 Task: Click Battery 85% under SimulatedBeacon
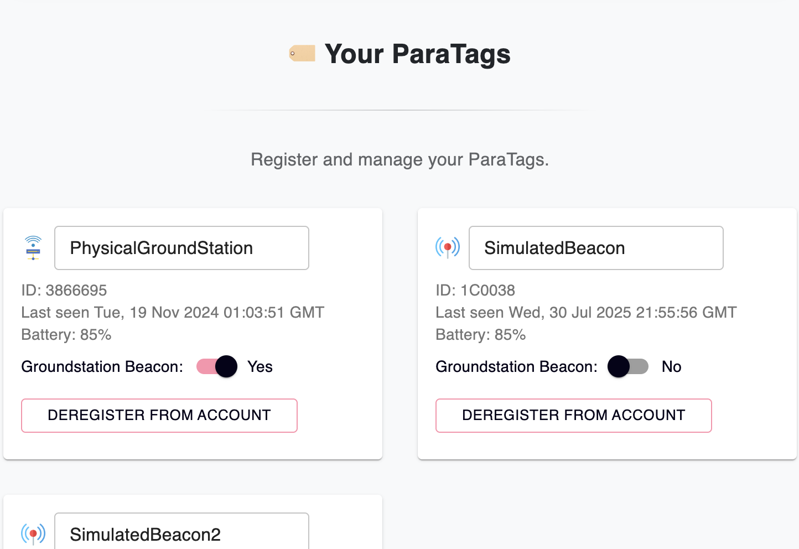(x=480, y=334)
